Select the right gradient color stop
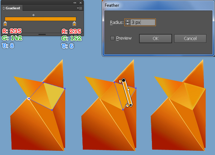This screenshot has width=215, height=155. point(74,24)
